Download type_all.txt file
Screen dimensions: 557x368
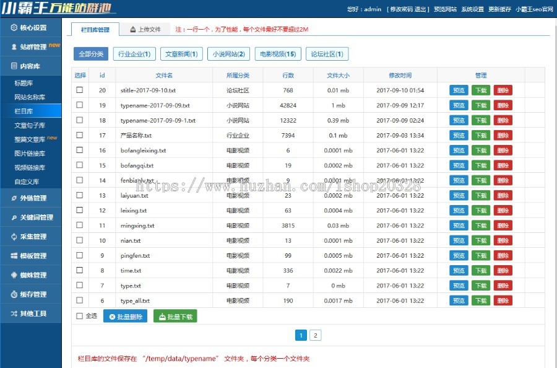[481, 300]
